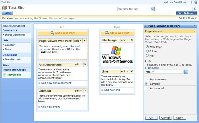Click Add new announcement link
Image resolution: width=199 pixels, height=123 pixels.
56,83
